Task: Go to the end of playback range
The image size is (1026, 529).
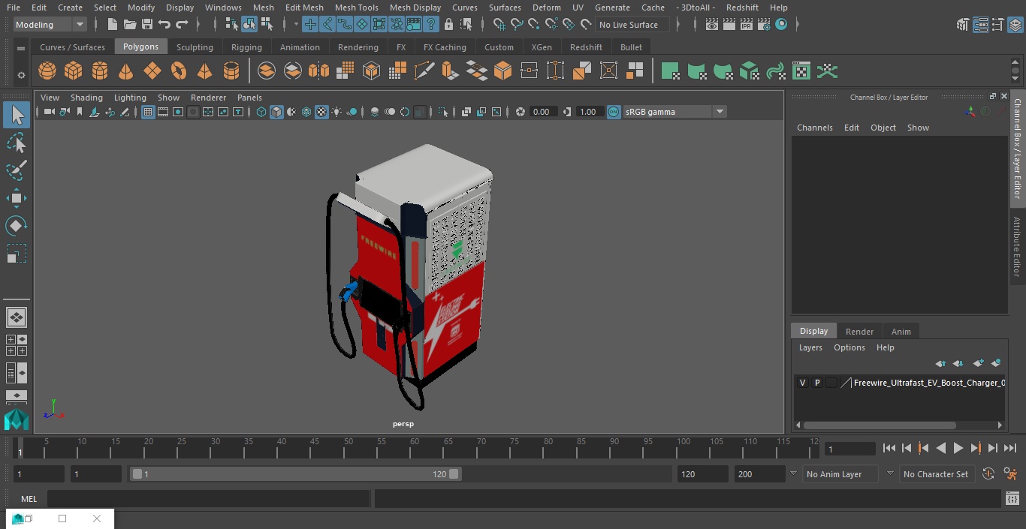Action: (x=1010, y=448)
